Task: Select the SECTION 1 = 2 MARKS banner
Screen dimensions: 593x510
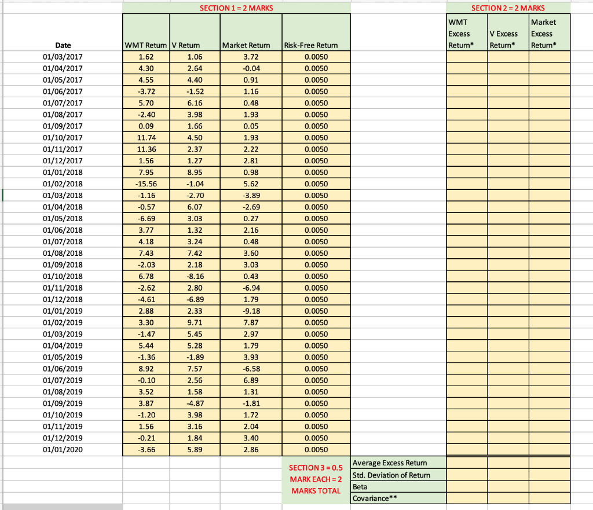Action: pos(236,8)
